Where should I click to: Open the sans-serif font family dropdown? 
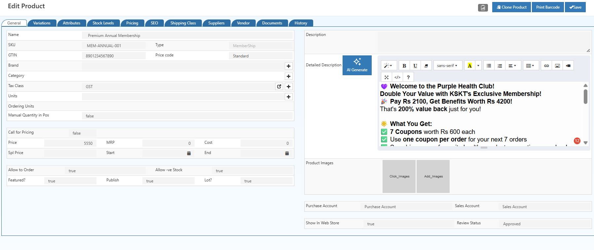(x=447, y=66)
